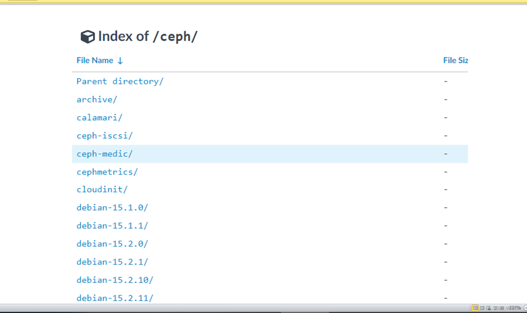This screenshot has width=527, height=313.
Task: Open the debian-15.2.1/ folder link
Action: point(112,262)
